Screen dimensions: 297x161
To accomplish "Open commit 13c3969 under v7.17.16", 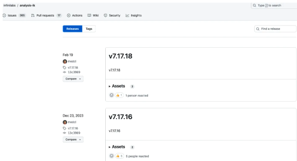I will pyautogui.click(x=74, y=133).
